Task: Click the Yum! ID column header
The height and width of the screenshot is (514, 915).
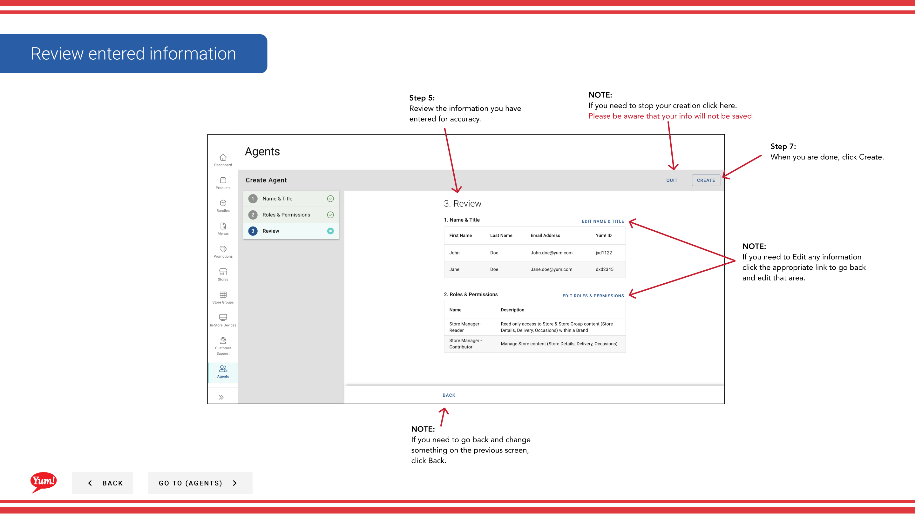Action: coord(604,235)
